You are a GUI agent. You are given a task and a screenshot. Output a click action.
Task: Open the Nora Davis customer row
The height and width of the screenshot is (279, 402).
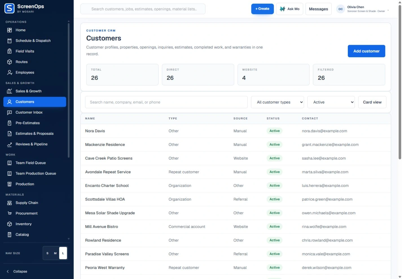coord(236,131)
